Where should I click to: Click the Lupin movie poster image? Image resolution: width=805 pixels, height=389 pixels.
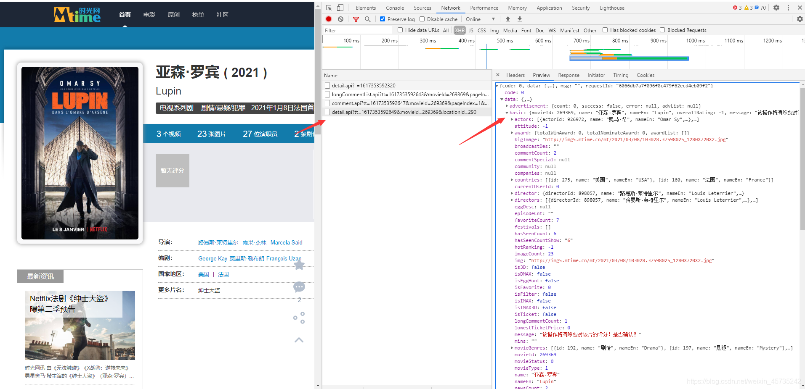[x=80, y=153]
